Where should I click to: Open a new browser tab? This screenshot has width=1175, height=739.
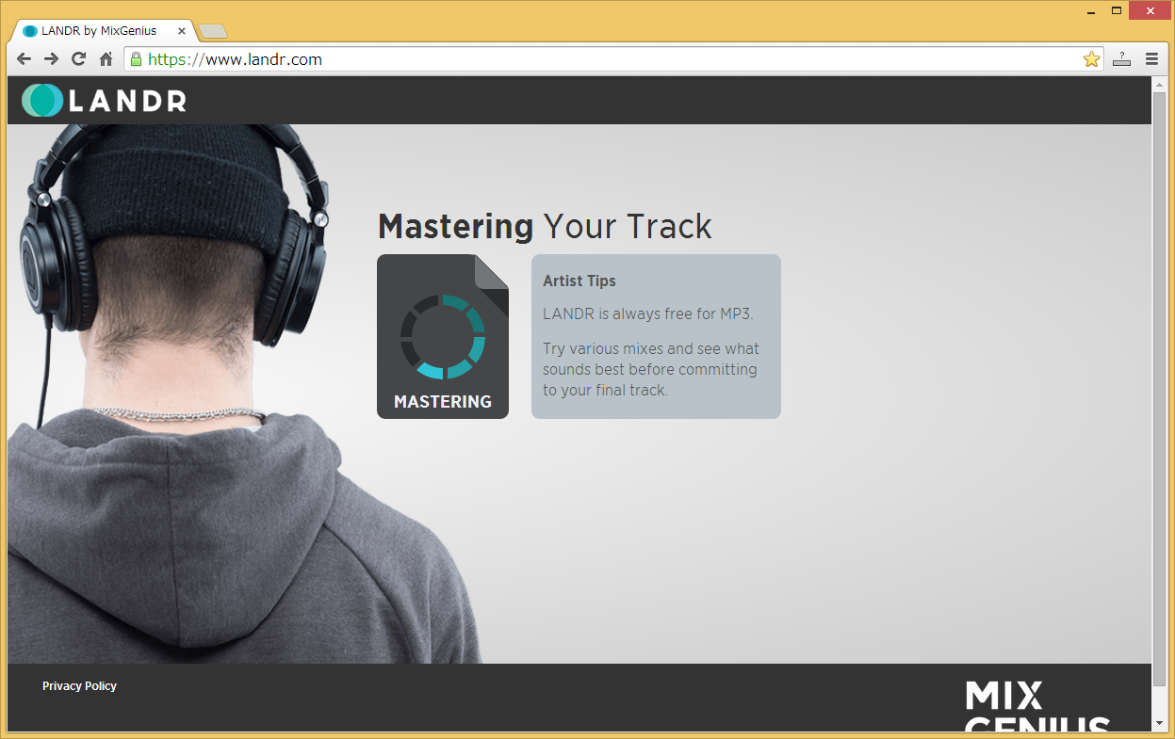pyautogui.click(x=213, y=31)
